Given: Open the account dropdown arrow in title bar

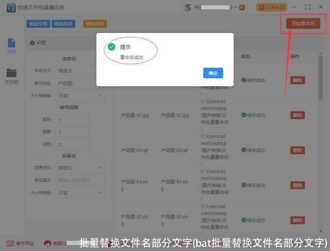Looking at the screenshot, I should pos(236,8).
